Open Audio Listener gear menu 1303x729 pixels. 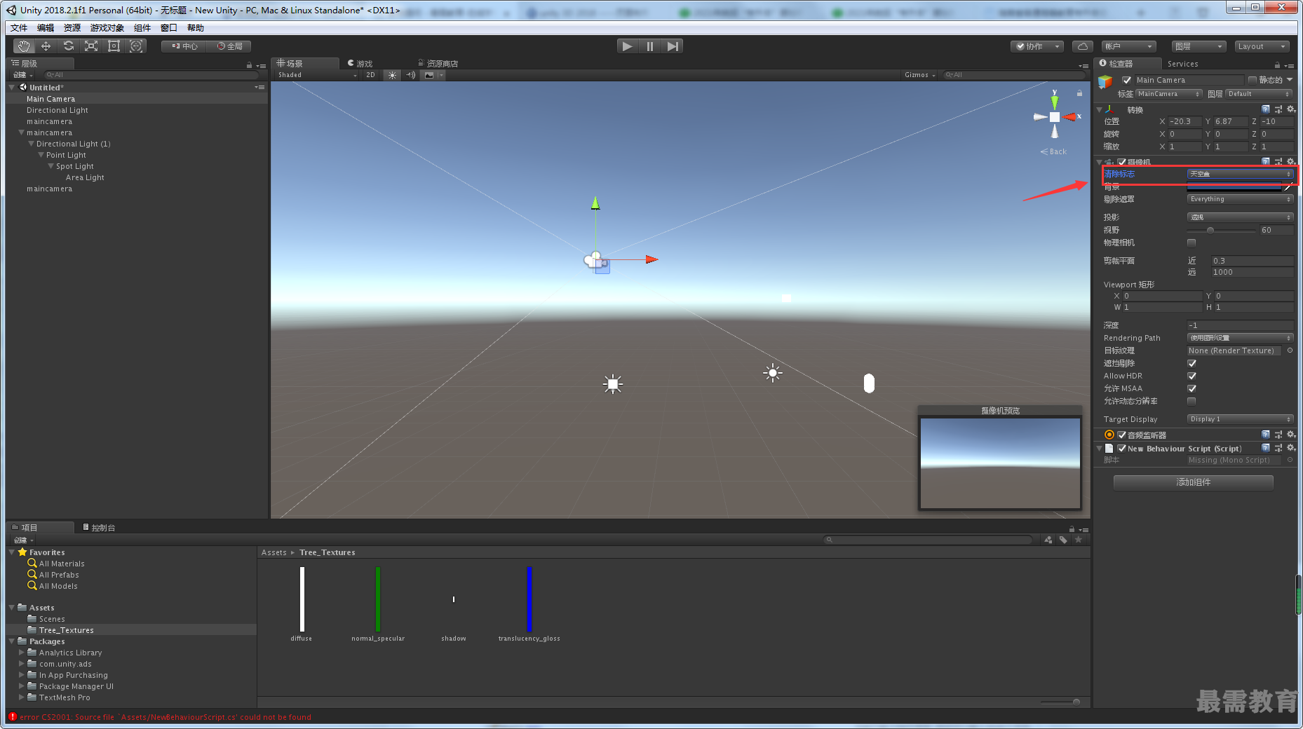coord(1291,435)
